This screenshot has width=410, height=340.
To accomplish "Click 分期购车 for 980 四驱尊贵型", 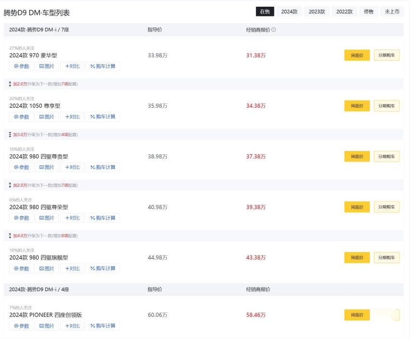I will pos(386,156).
